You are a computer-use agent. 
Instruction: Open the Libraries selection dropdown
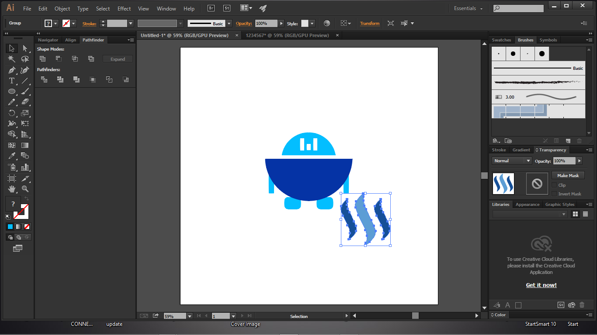[x=530, y=214]
